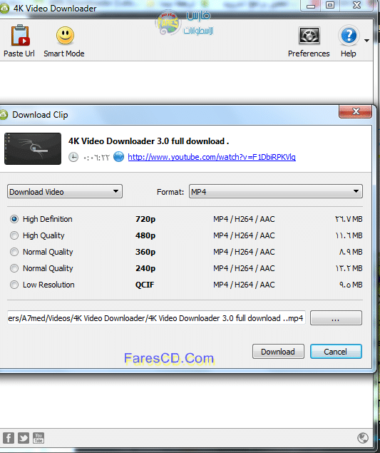Click the Paste Url clipboard icon

pyautogui.click(x=20, y=36)
